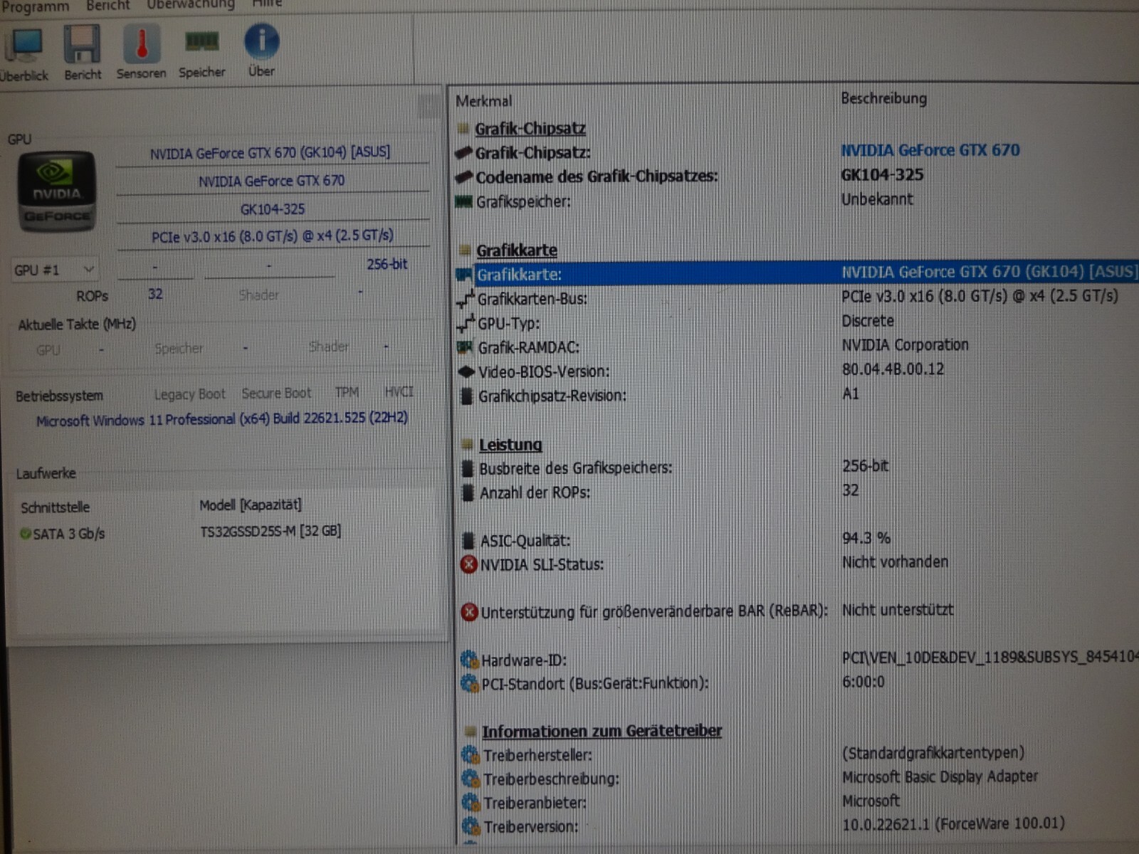Click the Nicht vorhanden SLI value

pyautogui.click(x=895, y=562)
